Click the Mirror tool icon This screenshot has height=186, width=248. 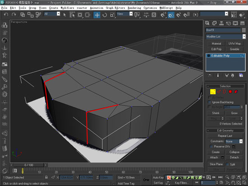coord(234,15)
